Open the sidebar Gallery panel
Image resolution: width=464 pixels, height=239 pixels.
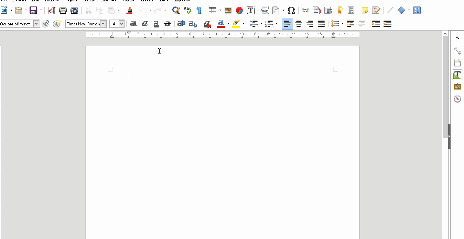pos(457,87)
